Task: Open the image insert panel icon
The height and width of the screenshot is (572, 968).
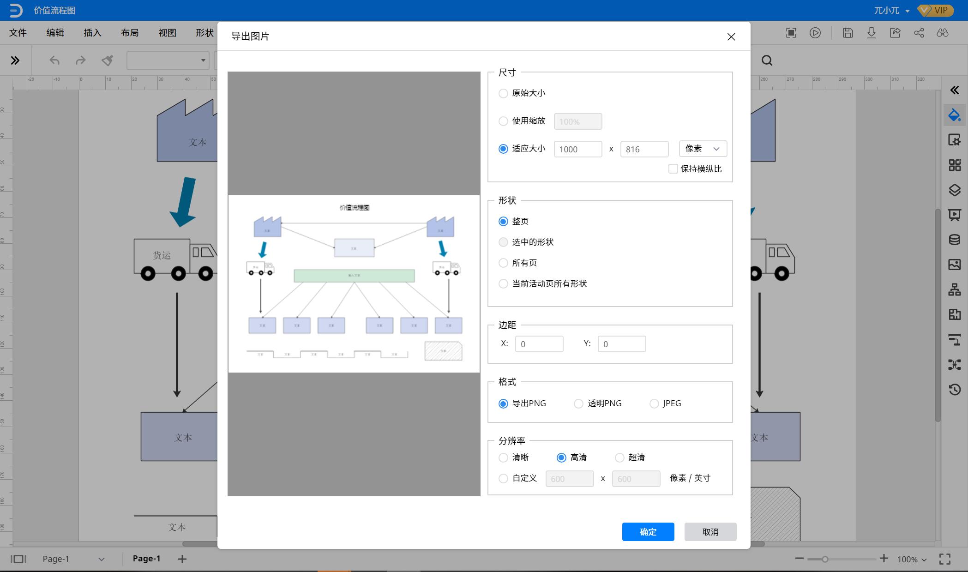Action: click(955, 265)
